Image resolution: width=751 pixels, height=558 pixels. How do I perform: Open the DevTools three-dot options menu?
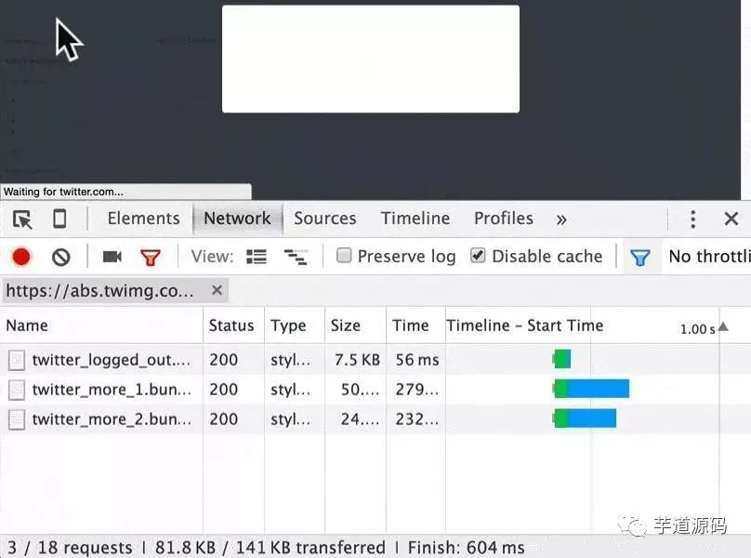pyautogui.click(x=692, y=219)
